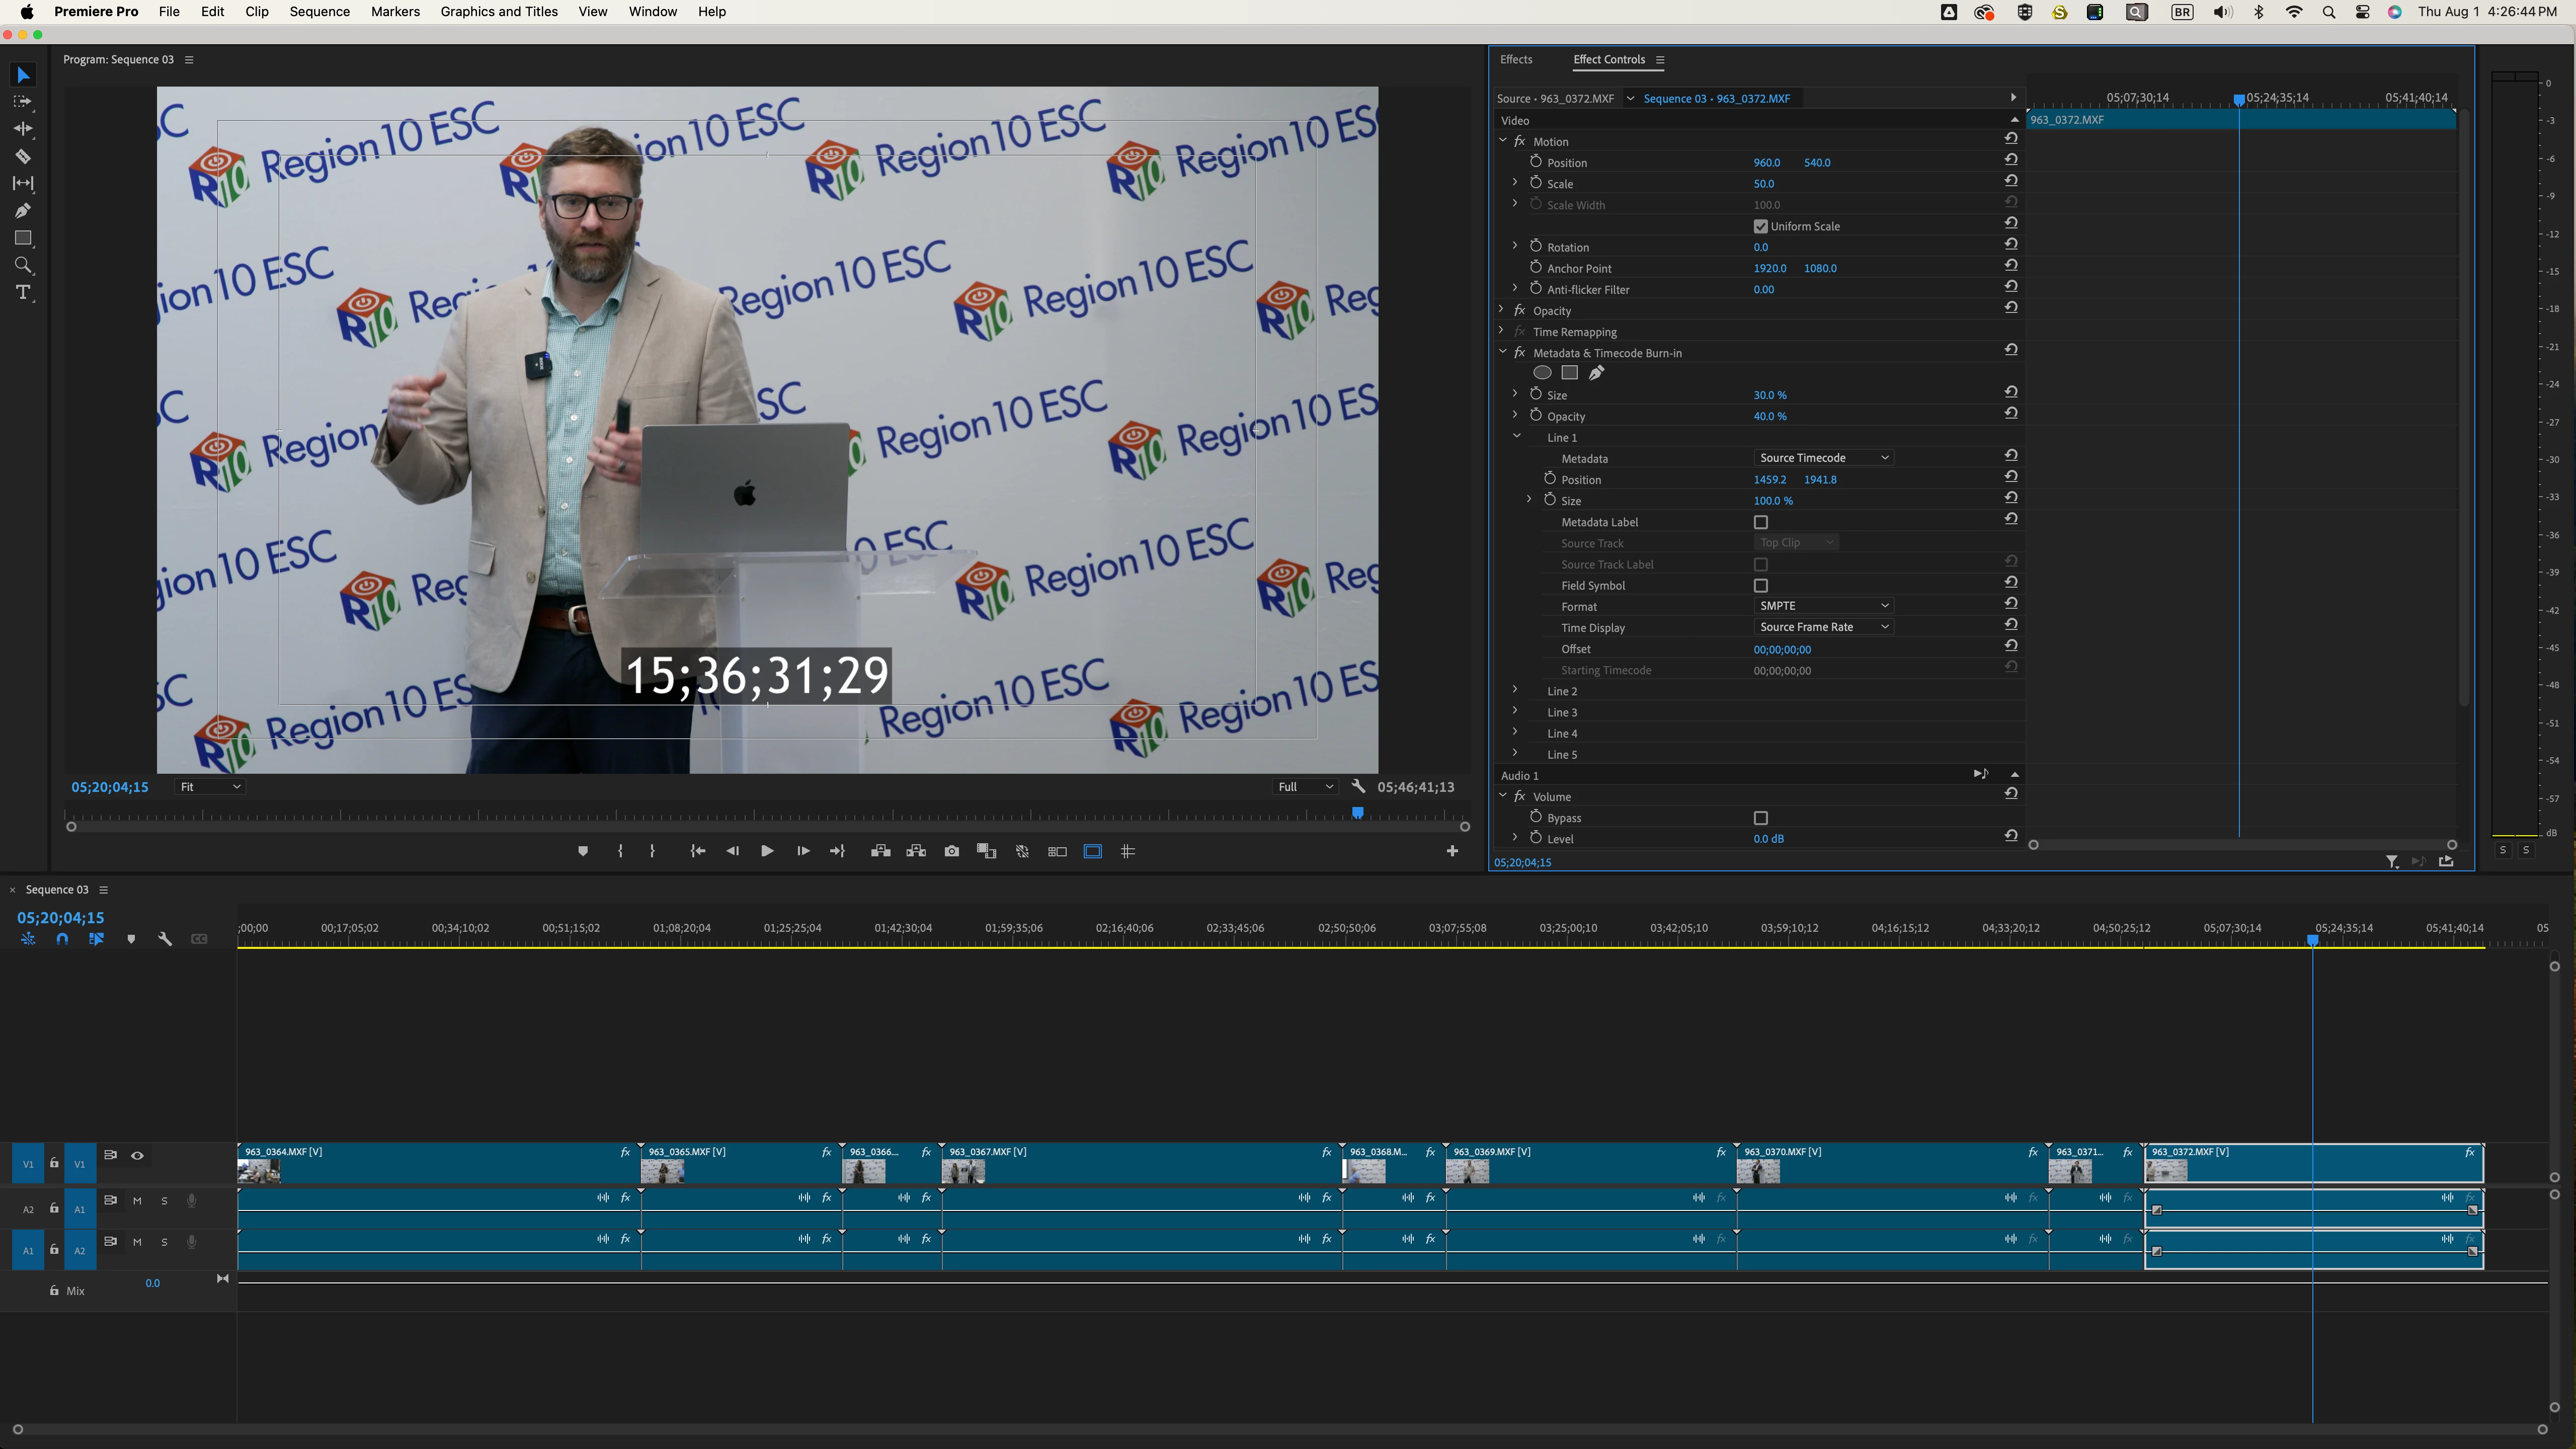Disable the Uniform Scale checkbox
The height and width of the screenshot is (1449, 2576).
pos(1761,226)
